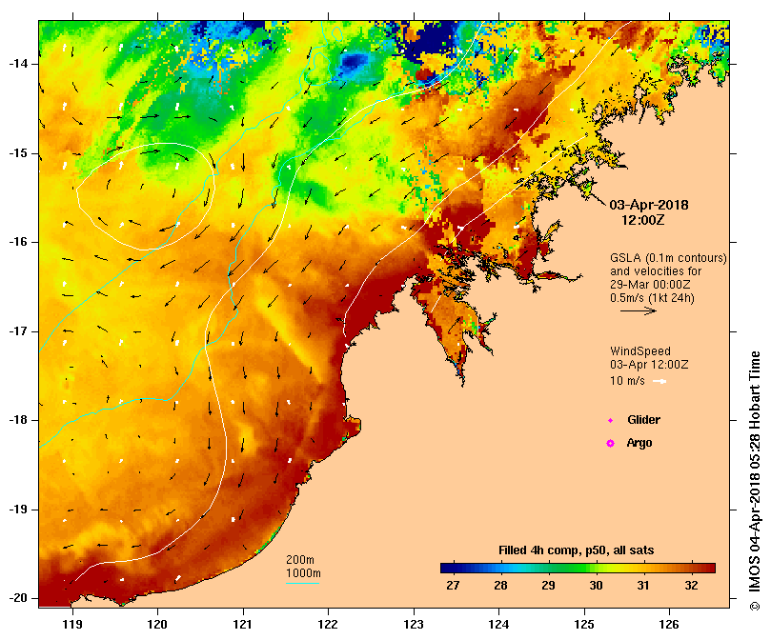Click the 27 color bar tick label
The image size is (771, 640).
453,586
